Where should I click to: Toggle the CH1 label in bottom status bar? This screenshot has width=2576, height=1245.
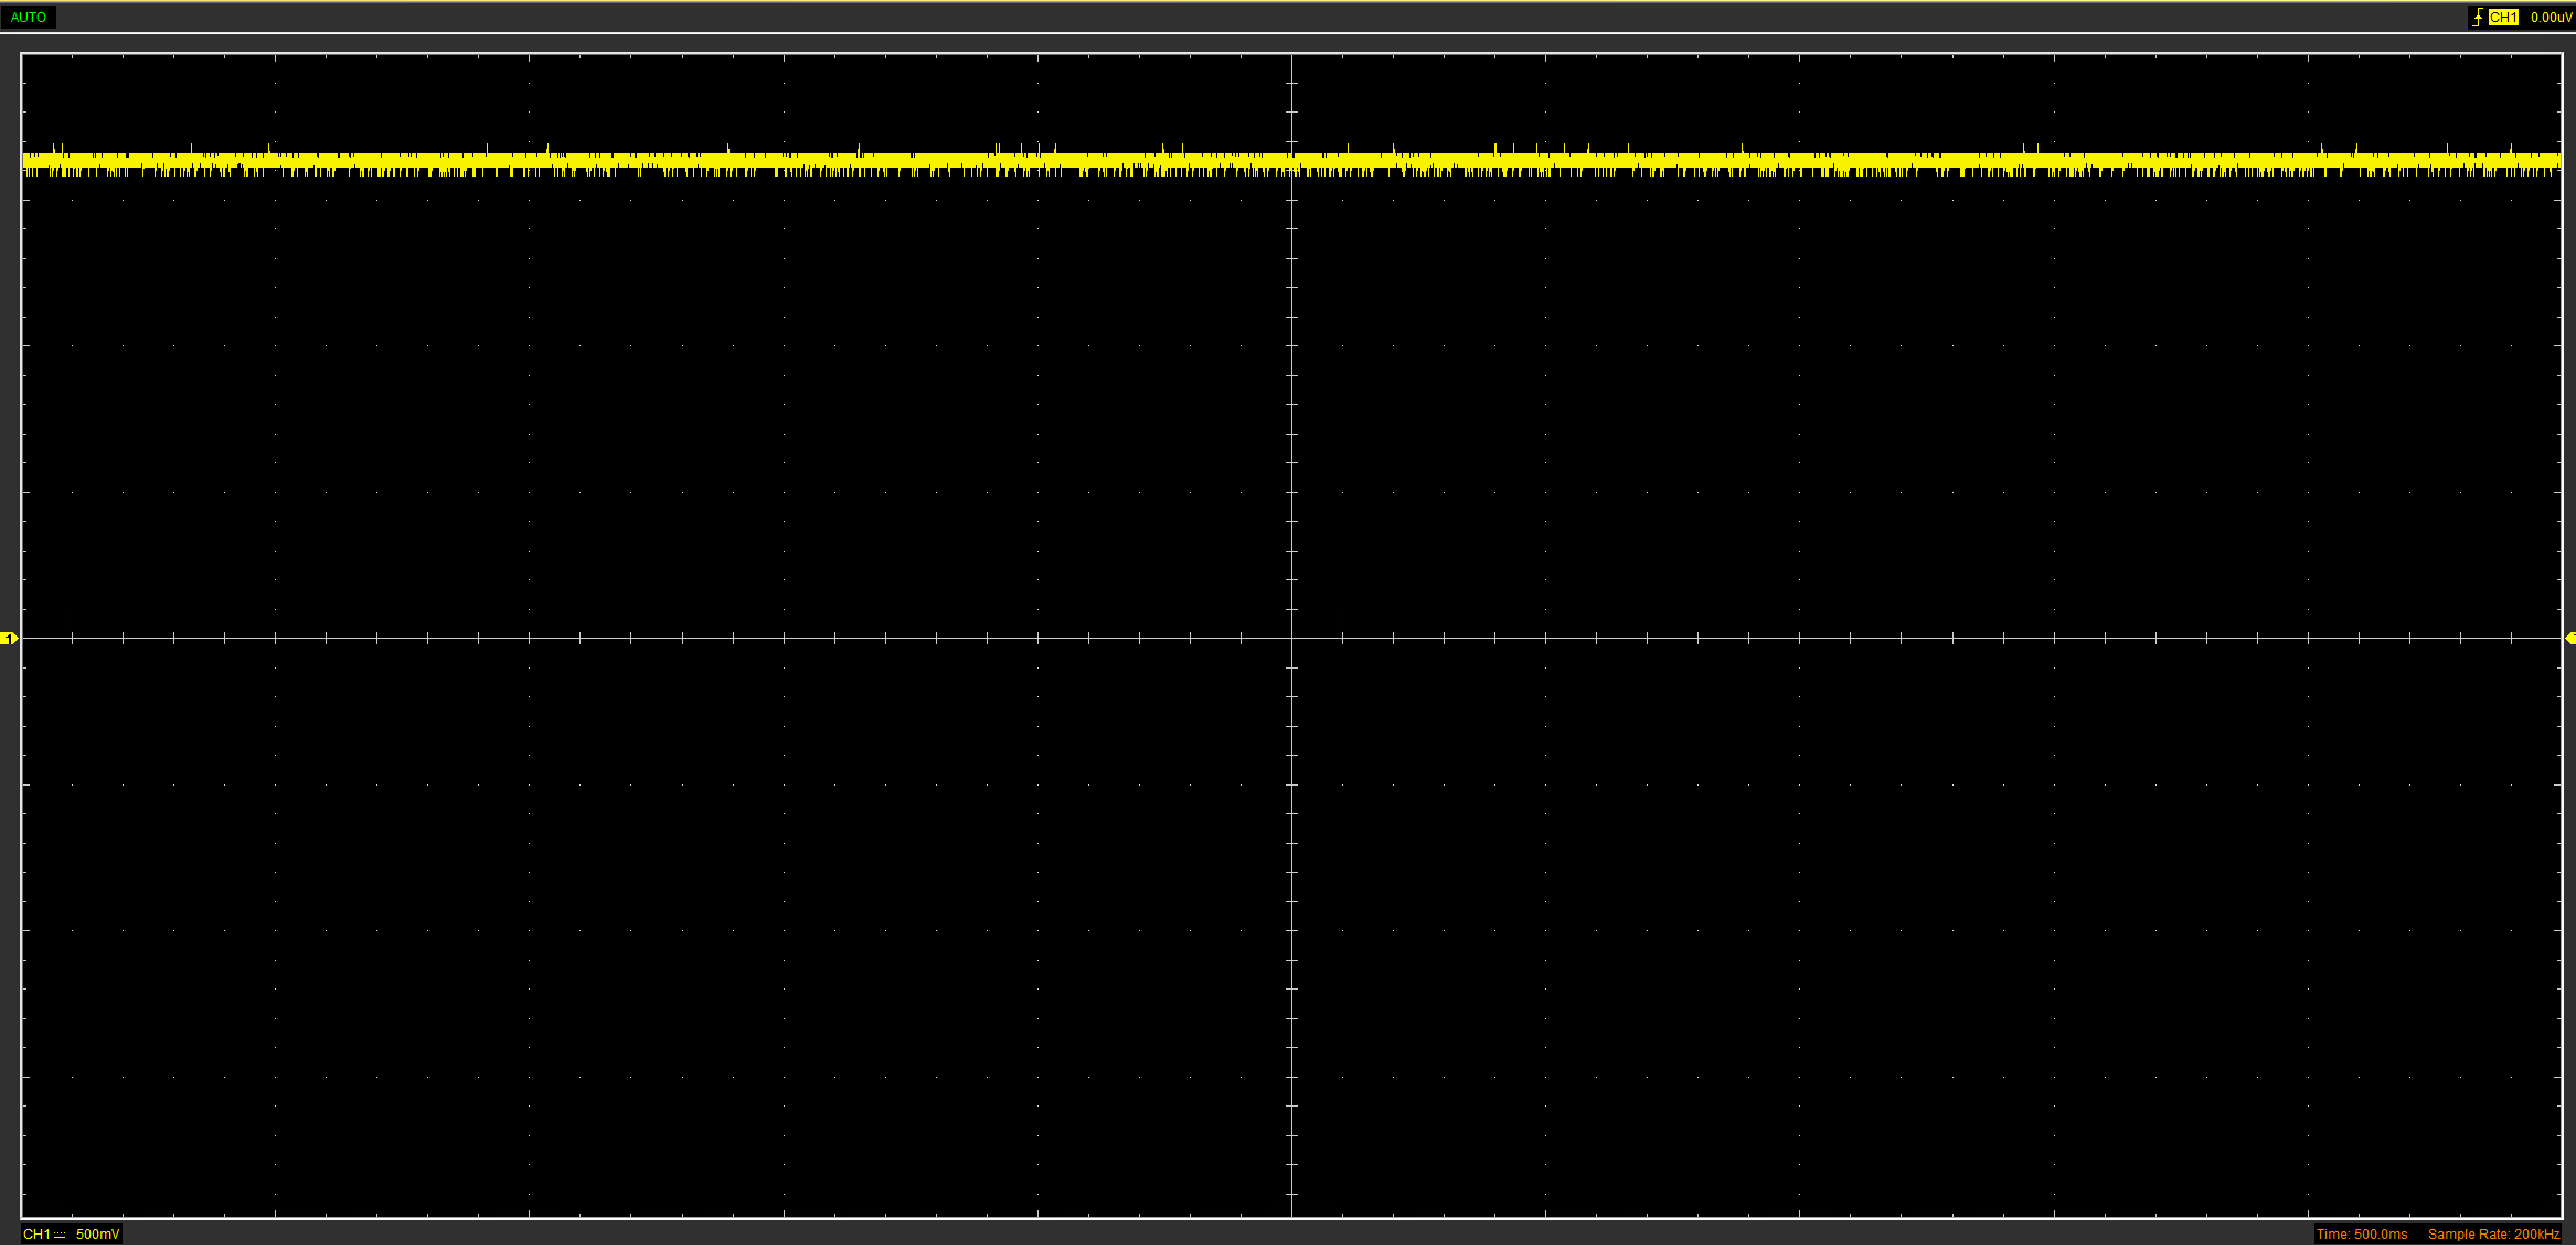(x=36, y=1235)
